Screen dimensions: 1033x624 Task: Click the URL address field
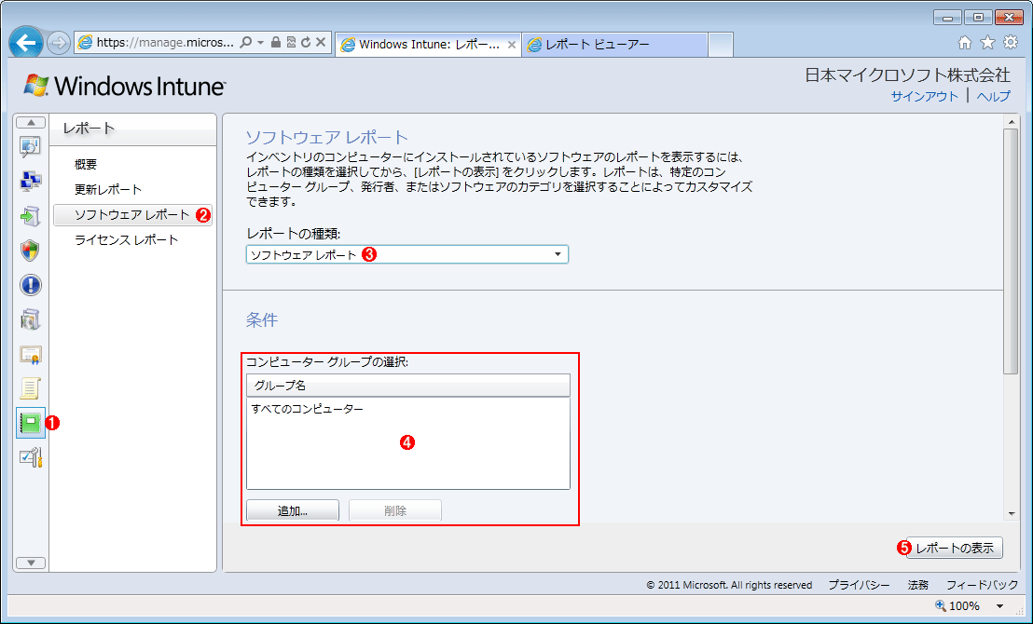[165, 43]
